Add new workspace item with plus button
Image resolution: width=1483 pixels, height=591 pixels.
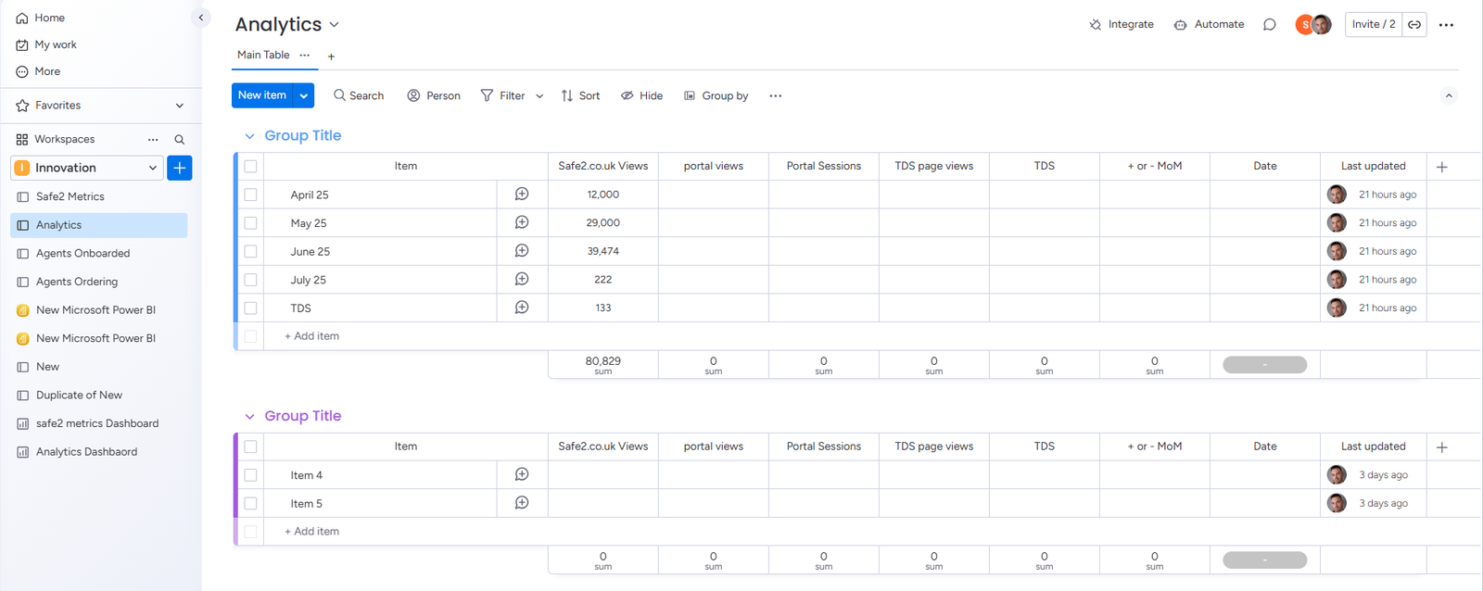pos(180,168)
